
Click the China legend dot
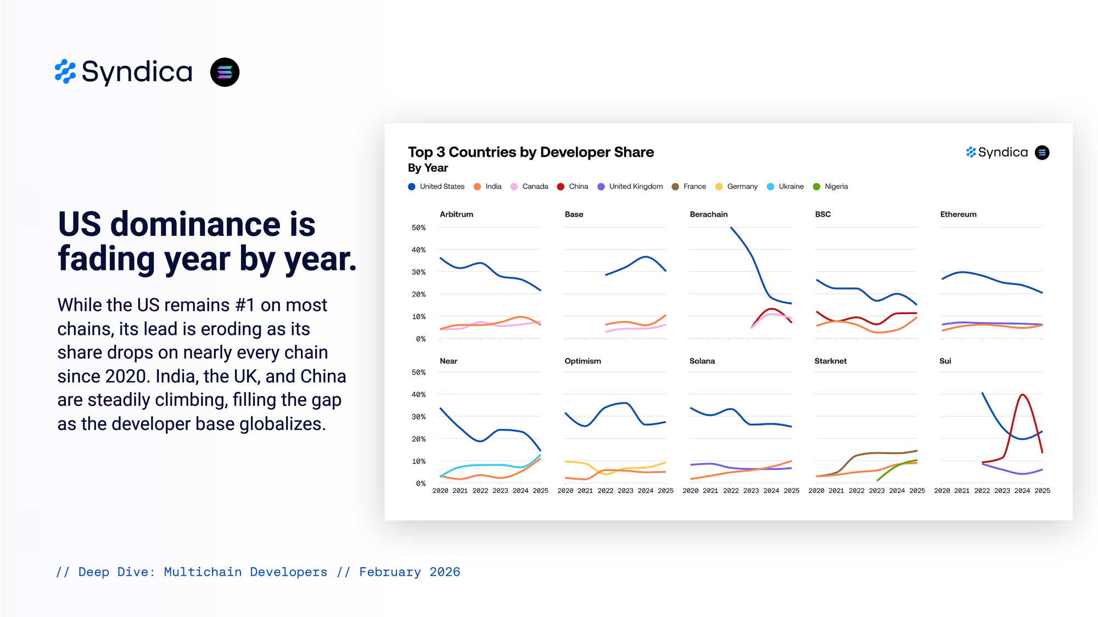tap(561, 186)
